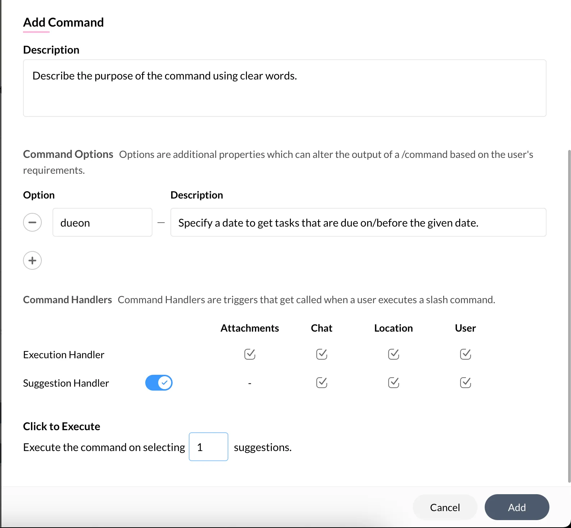Image resolution: width=571 pixels, height=528 pixels.
Task: Check Execution Handler User box
Action: pyautogui.click(x=465, y=354)
